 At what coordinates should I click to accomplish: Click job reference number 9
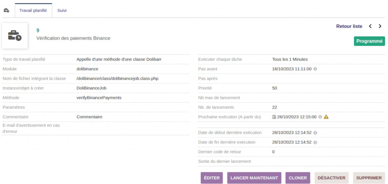(38, 30)
